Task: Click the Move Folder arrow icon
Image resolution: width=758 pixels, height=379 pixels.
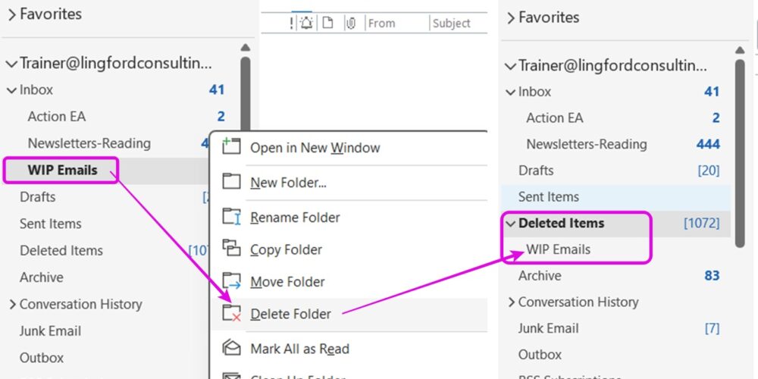Action: coord(231,282)
